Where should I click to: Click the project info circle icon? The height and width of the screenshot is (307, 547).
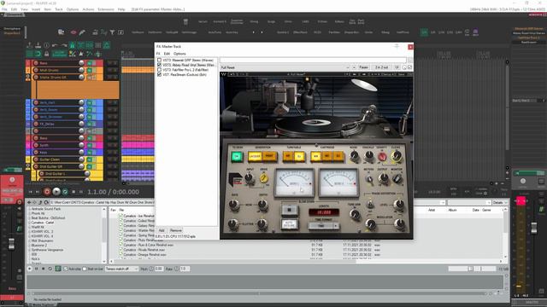click(46, 45)
